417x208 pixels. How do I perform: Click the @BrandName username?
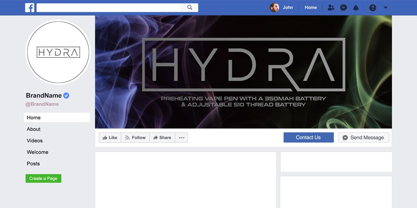point(42,104)
